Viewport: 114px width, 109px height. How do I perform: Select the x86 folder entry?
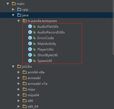(x=30, y=101)
